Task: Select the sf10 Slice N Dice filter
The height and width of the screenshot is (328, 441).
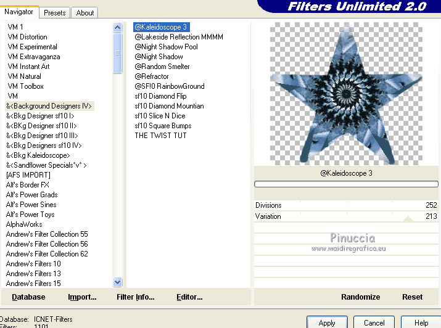Action: tap(160, 115)
